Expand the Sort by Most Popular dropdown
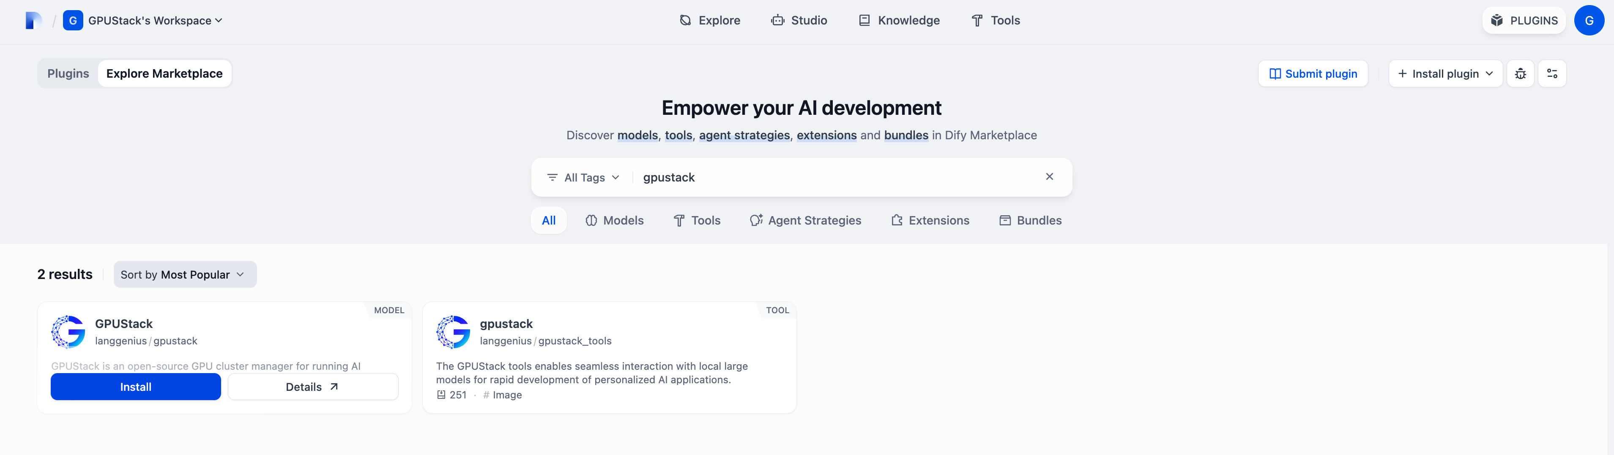This screenshot has width=1614, height=455. pos(185,275)
